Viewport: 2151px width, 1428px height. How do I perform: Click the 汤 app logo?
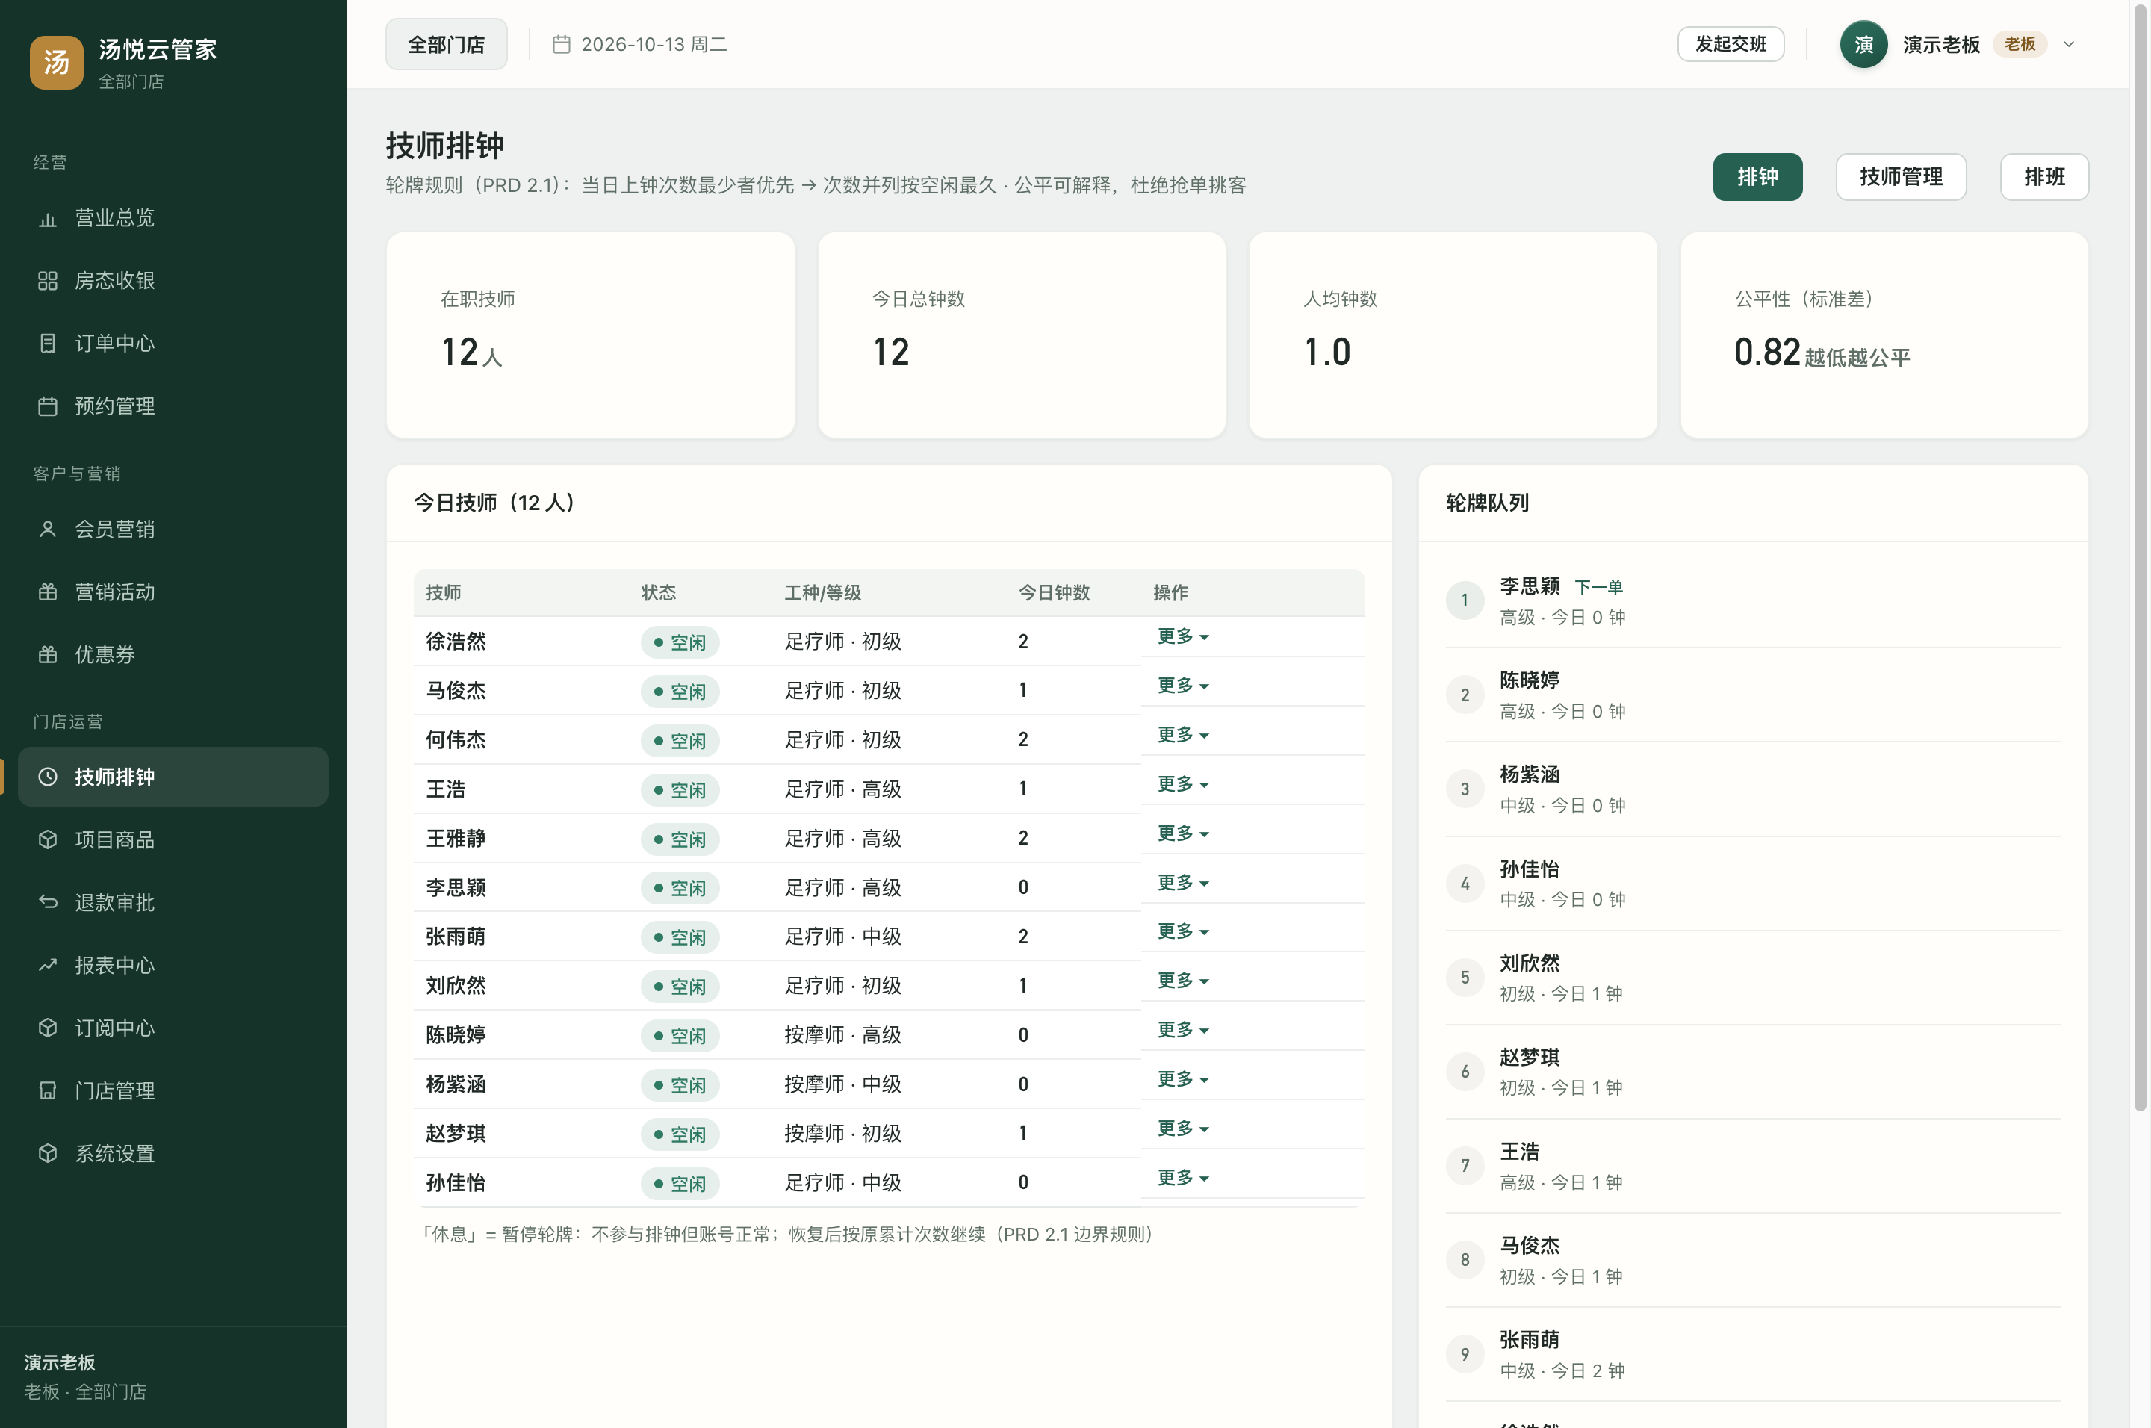point(57,62)
